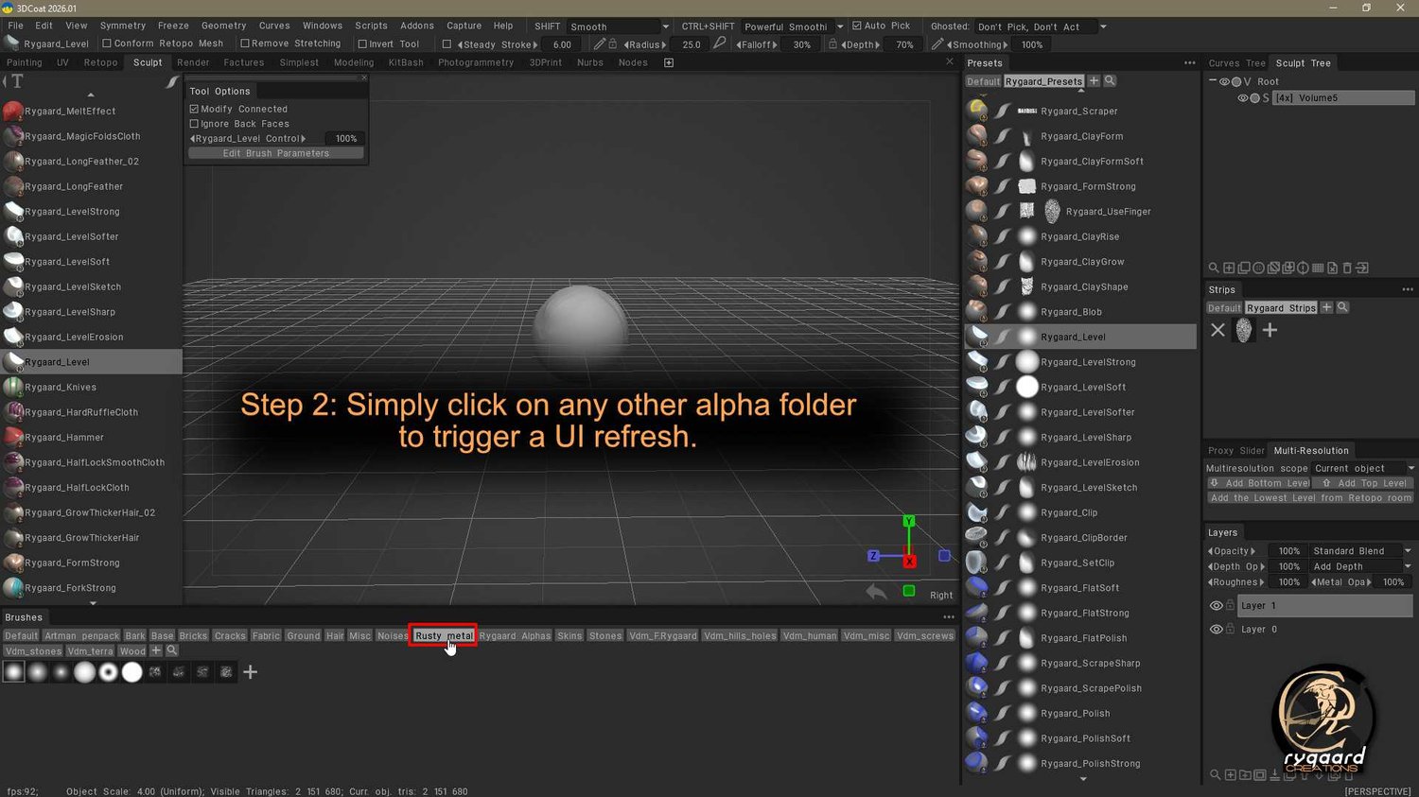Add a new alpha folder after Wood
The height and width of the screenshot is (797, 1419).
[156, 650]
